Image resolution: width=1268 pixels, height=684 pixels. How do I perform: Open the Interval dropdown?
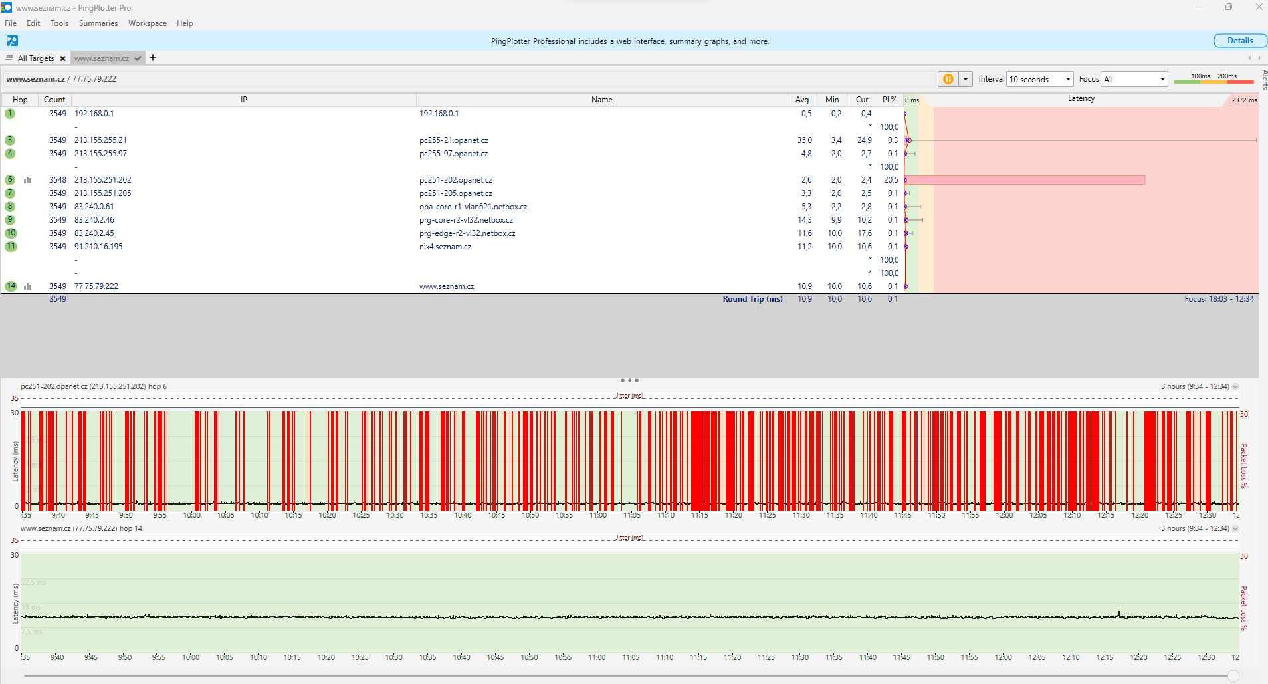click(1040, 79)
